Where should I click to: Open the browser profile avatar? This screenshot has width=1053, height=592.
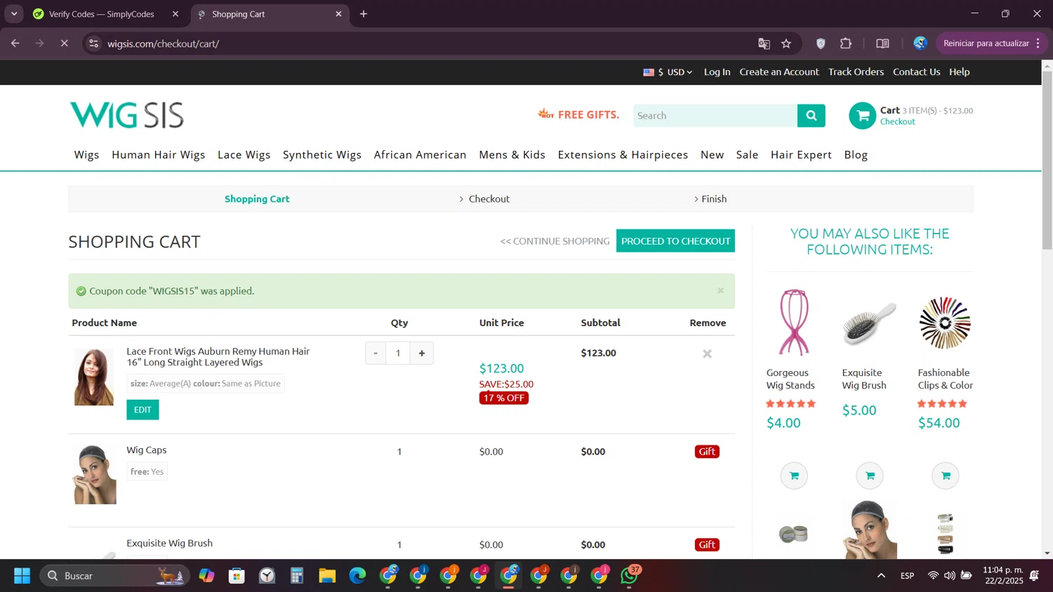coord(920,43)
